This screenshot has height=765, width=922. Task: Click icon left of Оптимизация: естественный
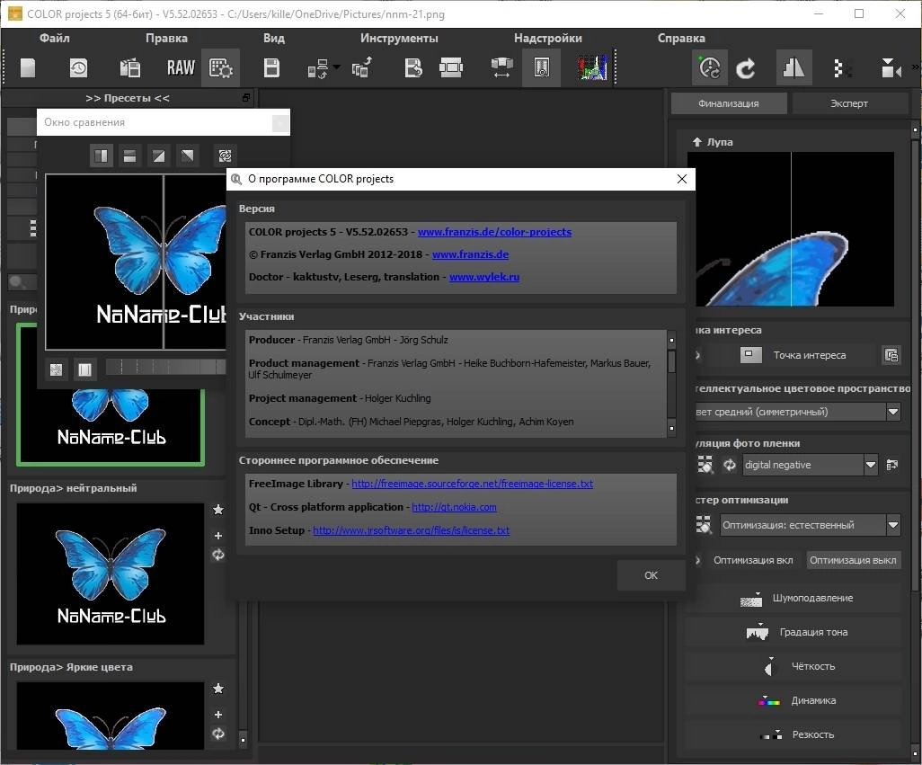click(x=704, y=524)
